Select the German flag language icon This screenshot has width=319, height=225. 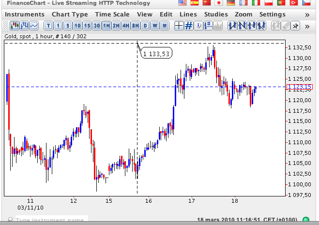pyautogui.click(x=230, y=3)
